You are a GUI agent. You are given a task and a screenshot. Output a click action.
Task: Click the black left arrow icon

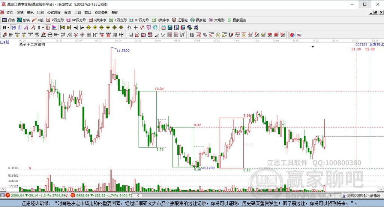[x=76, y=28]
